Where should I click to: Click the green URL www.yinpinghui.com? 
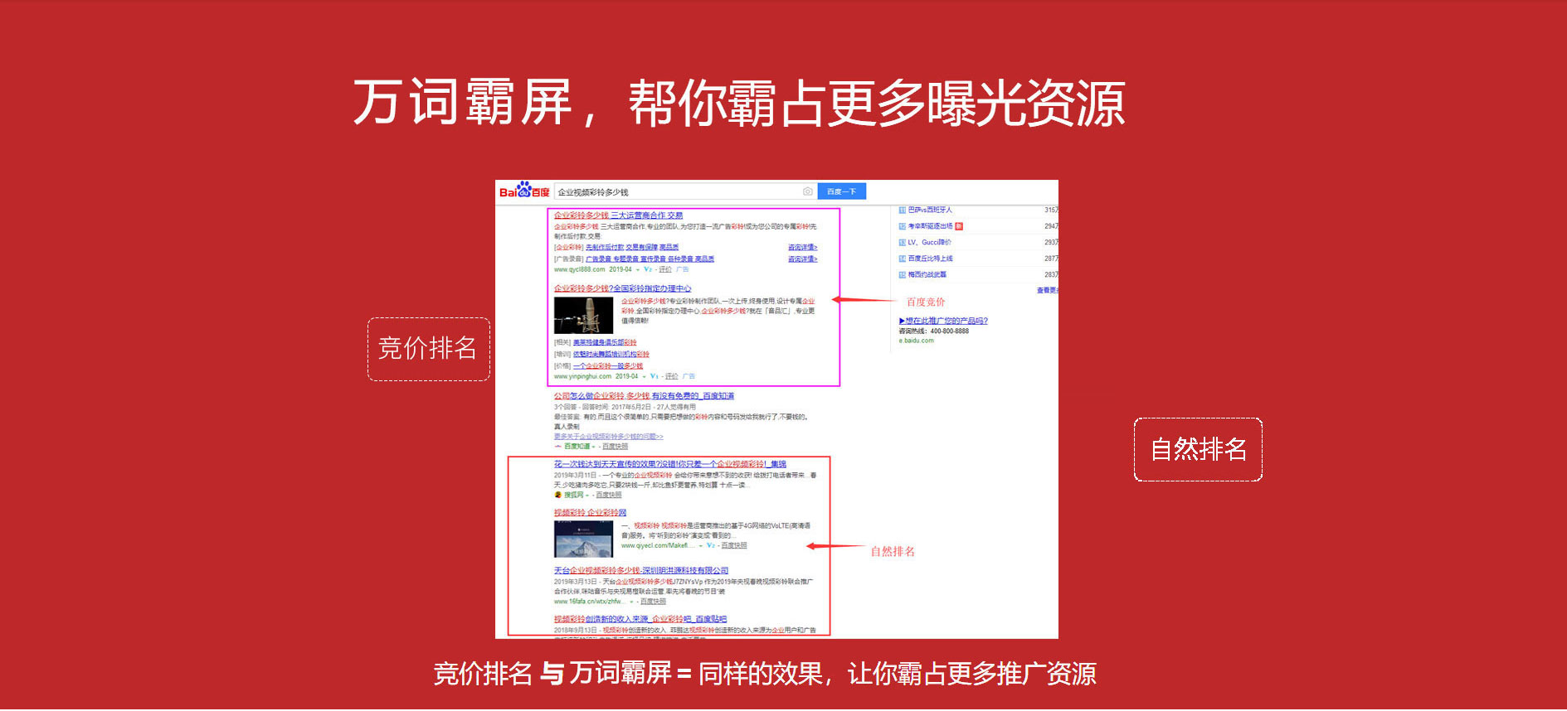pos(582,376)
